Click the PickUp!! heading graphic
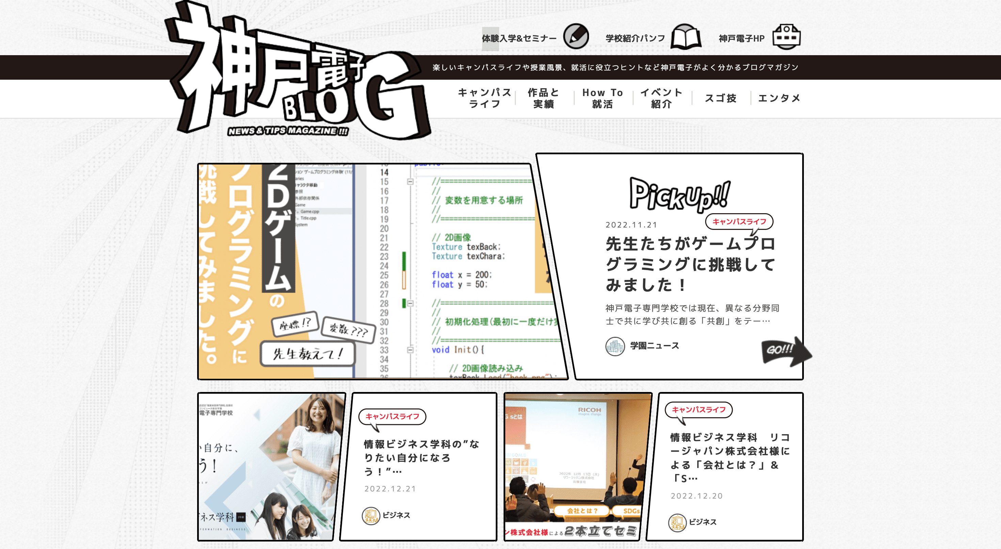Screen dimensions: 1001x549 coord(680,195)
